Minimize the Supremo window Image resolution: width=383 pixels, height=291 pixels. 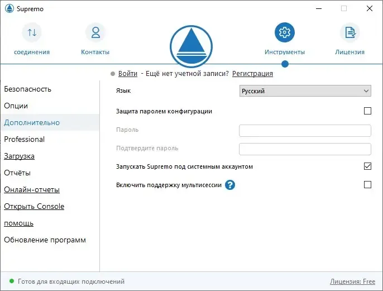click(x=319, y=8)
